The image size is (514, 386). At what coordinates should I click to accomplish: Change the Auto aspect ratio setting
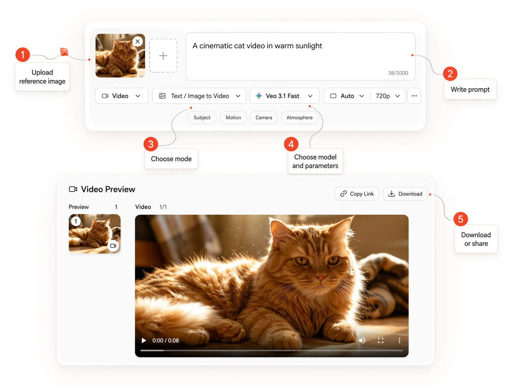[347, 96]
